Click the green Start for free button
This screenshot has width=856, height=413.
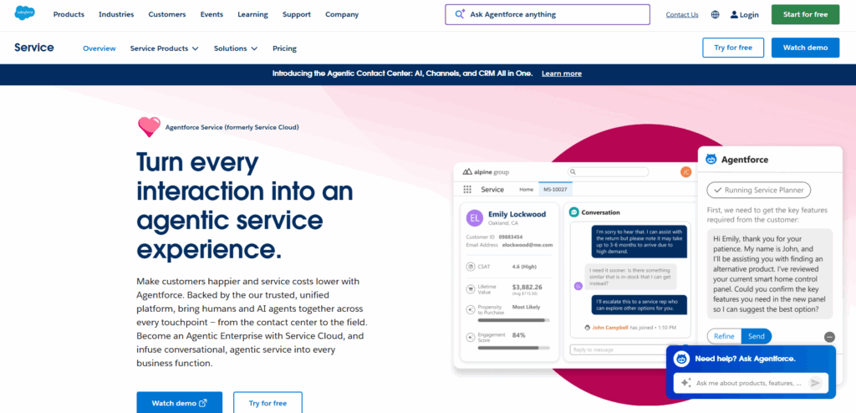click(x=805, y=15)
